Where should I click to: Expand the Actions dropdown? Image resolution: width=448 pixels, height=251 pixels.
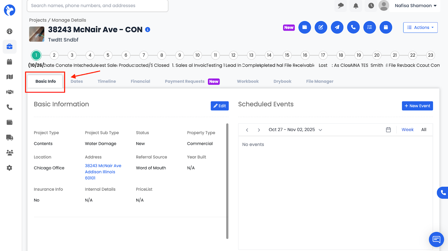(x=420, y=27)
